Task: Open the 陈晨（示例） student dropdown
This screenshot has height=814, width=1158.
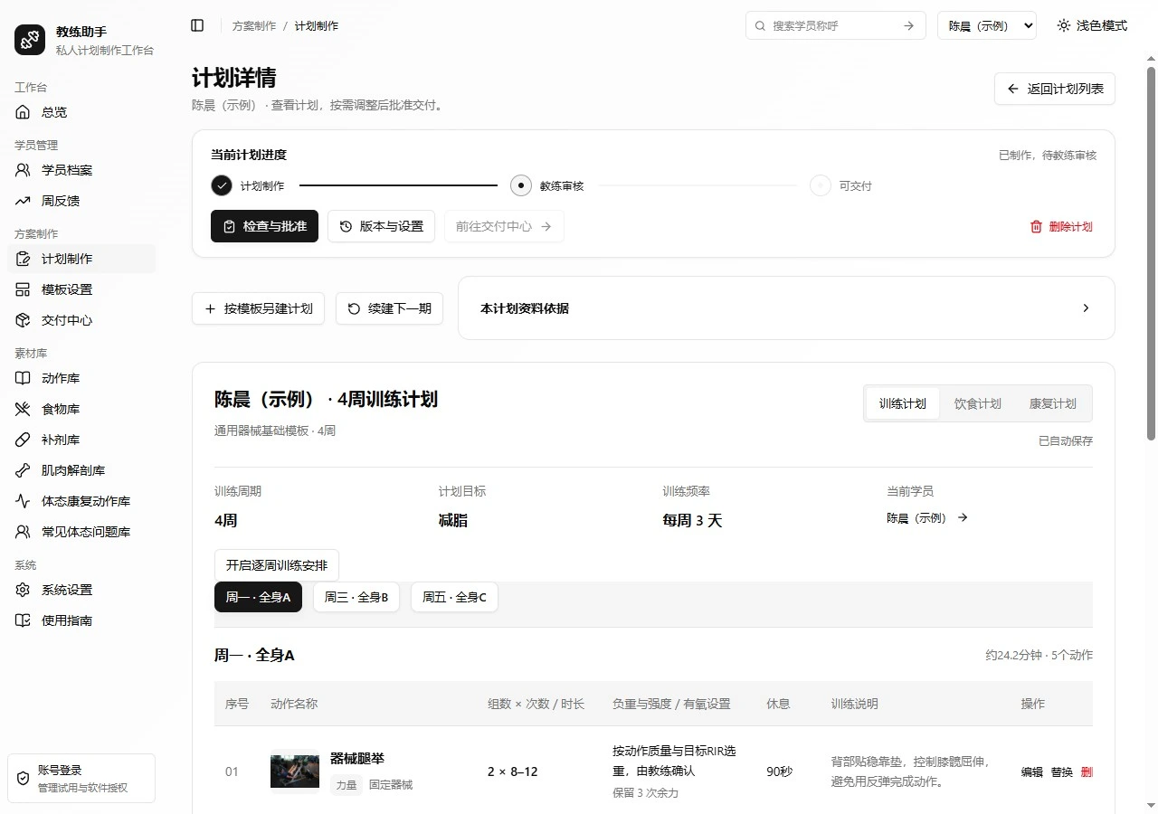Action: [987, 25]
